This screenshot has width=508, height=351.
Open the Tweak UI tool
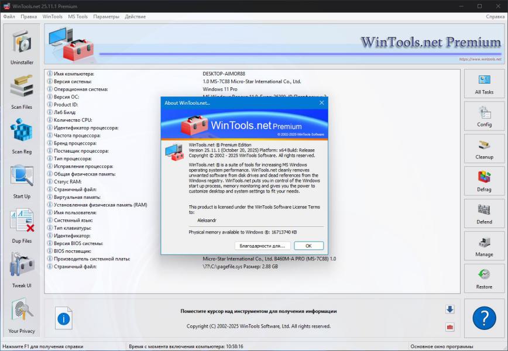click(22, 270)
